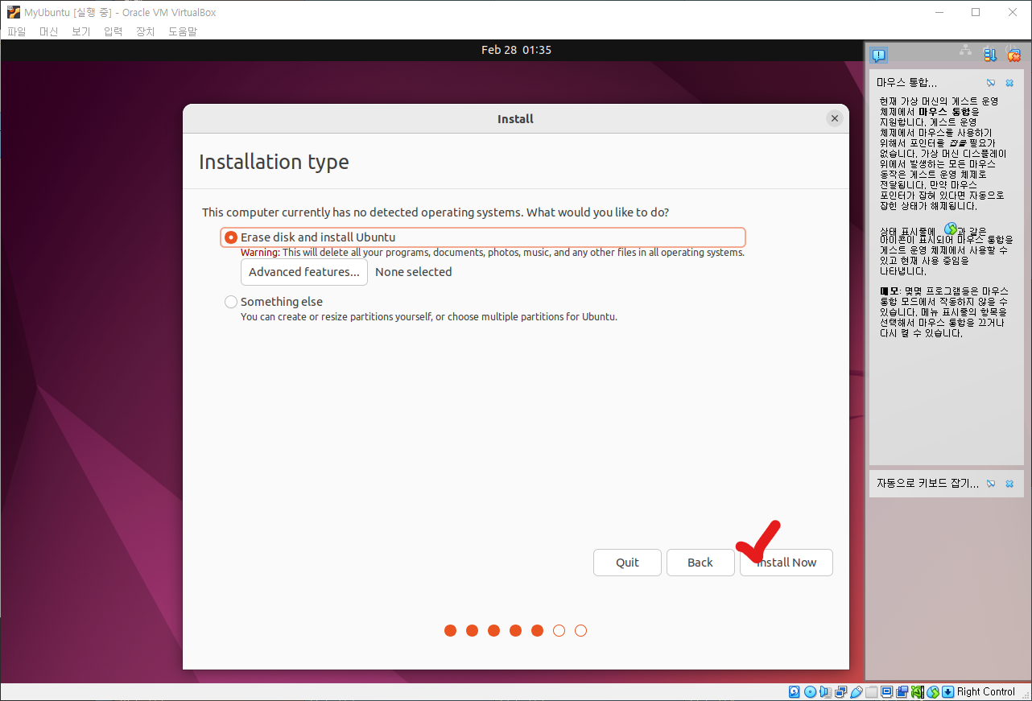Mute the 자동으로 키보드 잡기 notification
The image size is (1032, 701).
coord(991,484)
